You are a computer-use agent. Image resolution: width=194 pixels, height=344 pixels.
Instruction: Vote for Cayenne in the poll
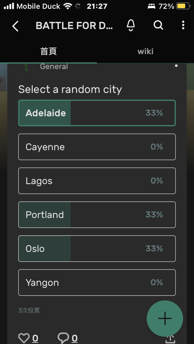click(97, 147)
